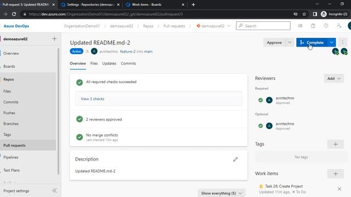Expand the Complete options dropdown arrow
Screen dimensions: 351x197
pos(331,43)
